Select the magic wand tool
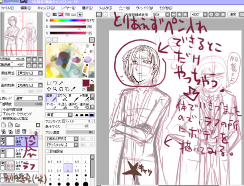The height and width of the screenshot is (186, 244). click(61, 83)
